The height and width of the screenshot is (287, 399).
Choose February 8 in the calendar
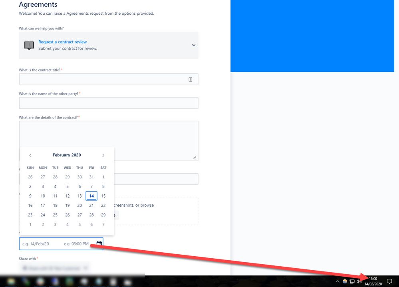click(103, 186)
